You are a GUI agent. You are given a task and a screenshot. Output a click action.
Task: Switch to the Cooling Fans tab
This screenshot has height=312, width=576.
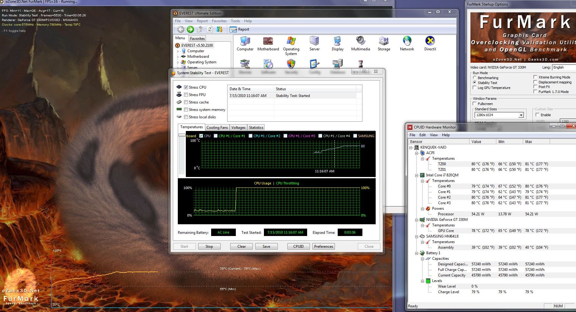click(217, 128)
